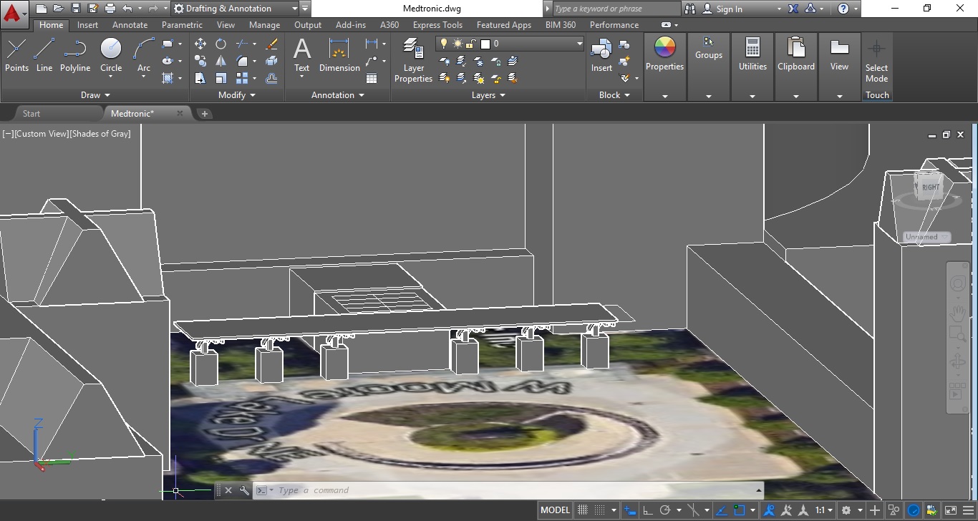Click the Offset tool icon
This screenshot has width=978, height=521.
pos(271,78)
